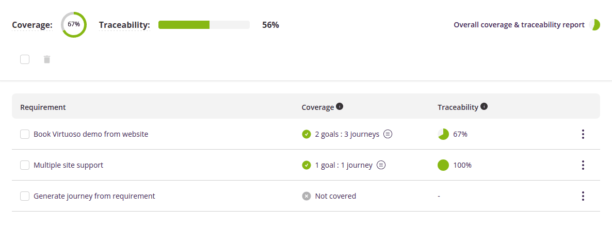Screen dimensions: 612x226
Task: Click the Coverage column info icon
Action: coord(340,107)
